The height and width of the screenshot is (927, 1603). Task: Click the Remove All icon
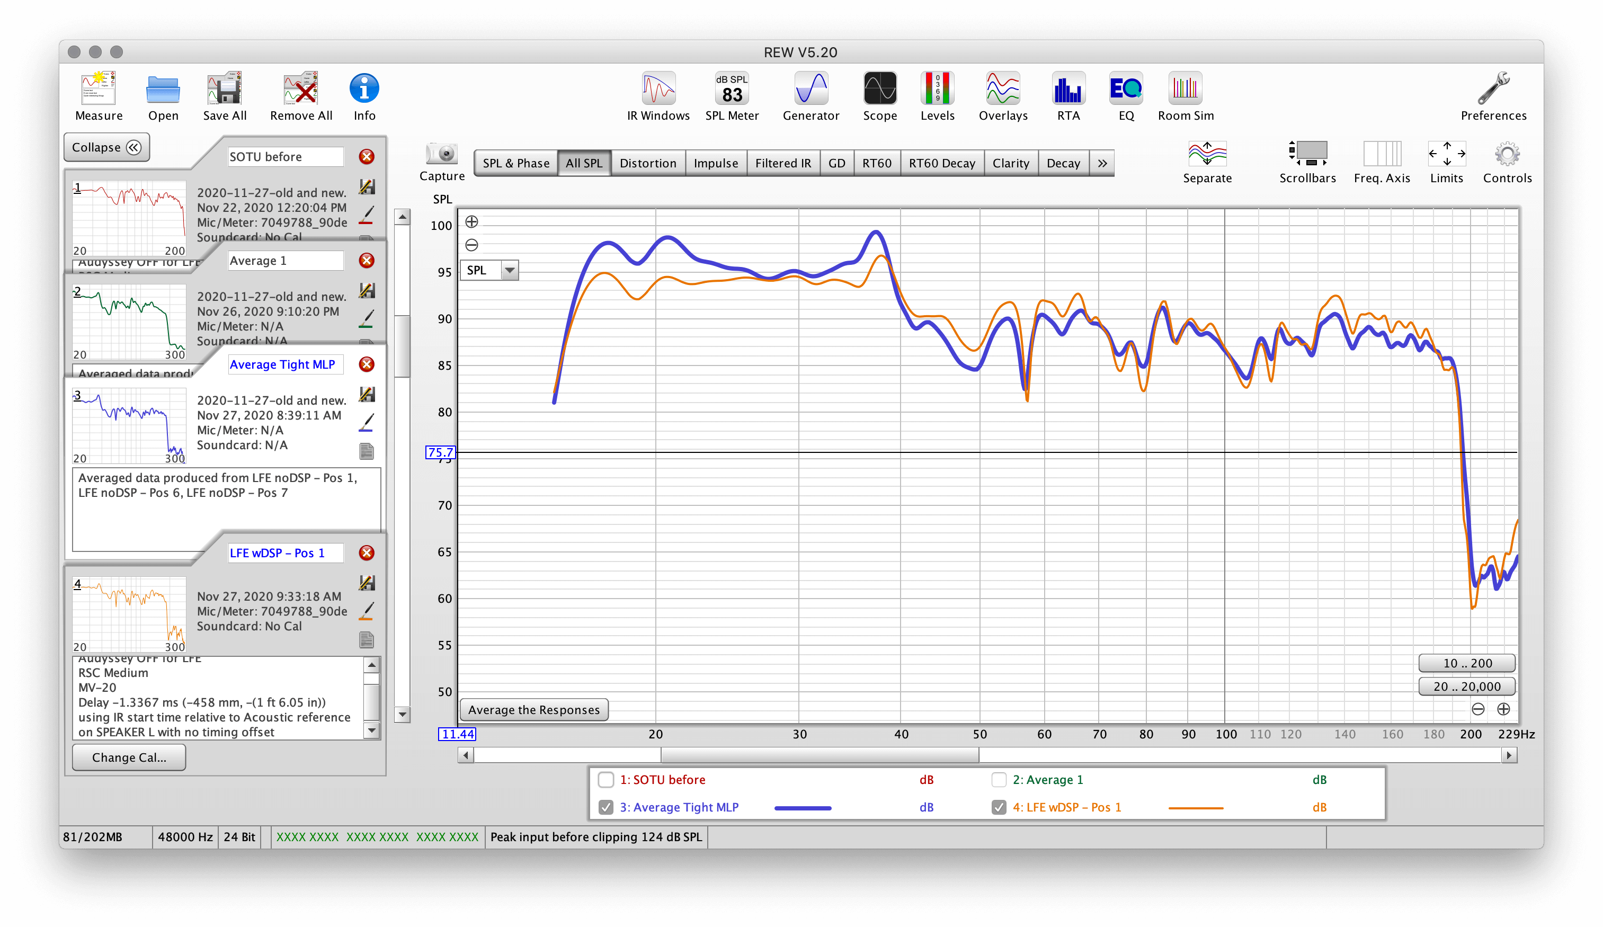pos(301,96)
